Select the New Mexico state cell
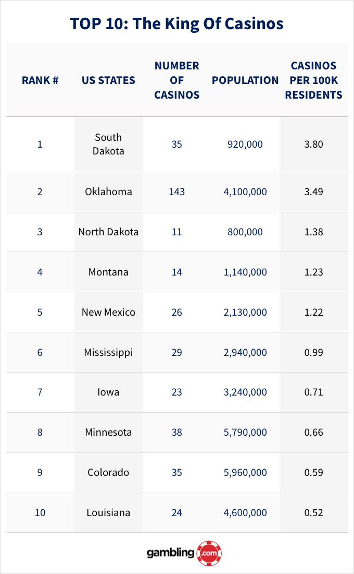Screen dimensions: 354x574 tap(108, 312)
